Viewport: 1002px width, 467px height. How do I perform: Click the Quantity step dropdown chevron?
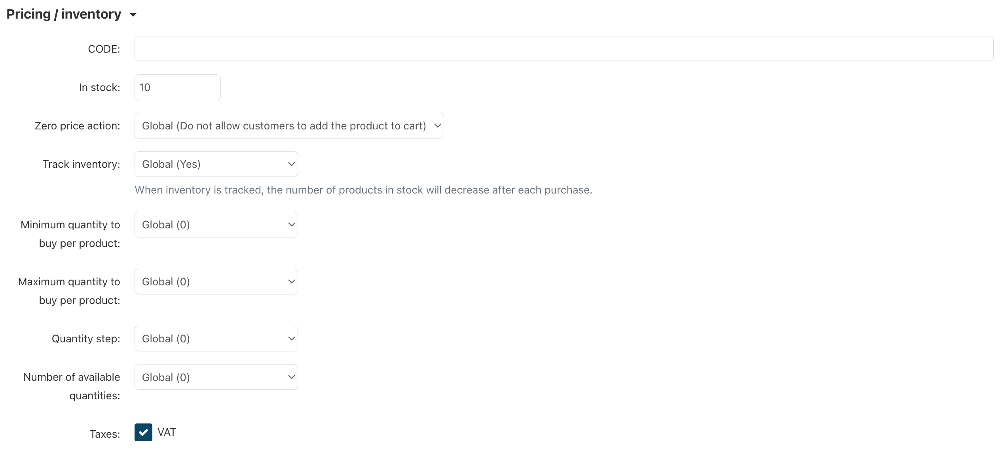[x=291, y=339]
